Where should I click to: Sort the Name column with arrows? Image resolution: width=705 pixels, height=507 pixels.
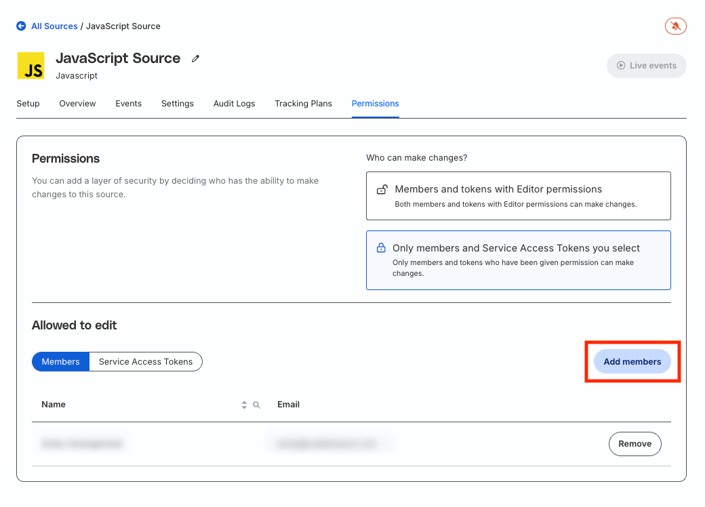(x=244, y=405)
